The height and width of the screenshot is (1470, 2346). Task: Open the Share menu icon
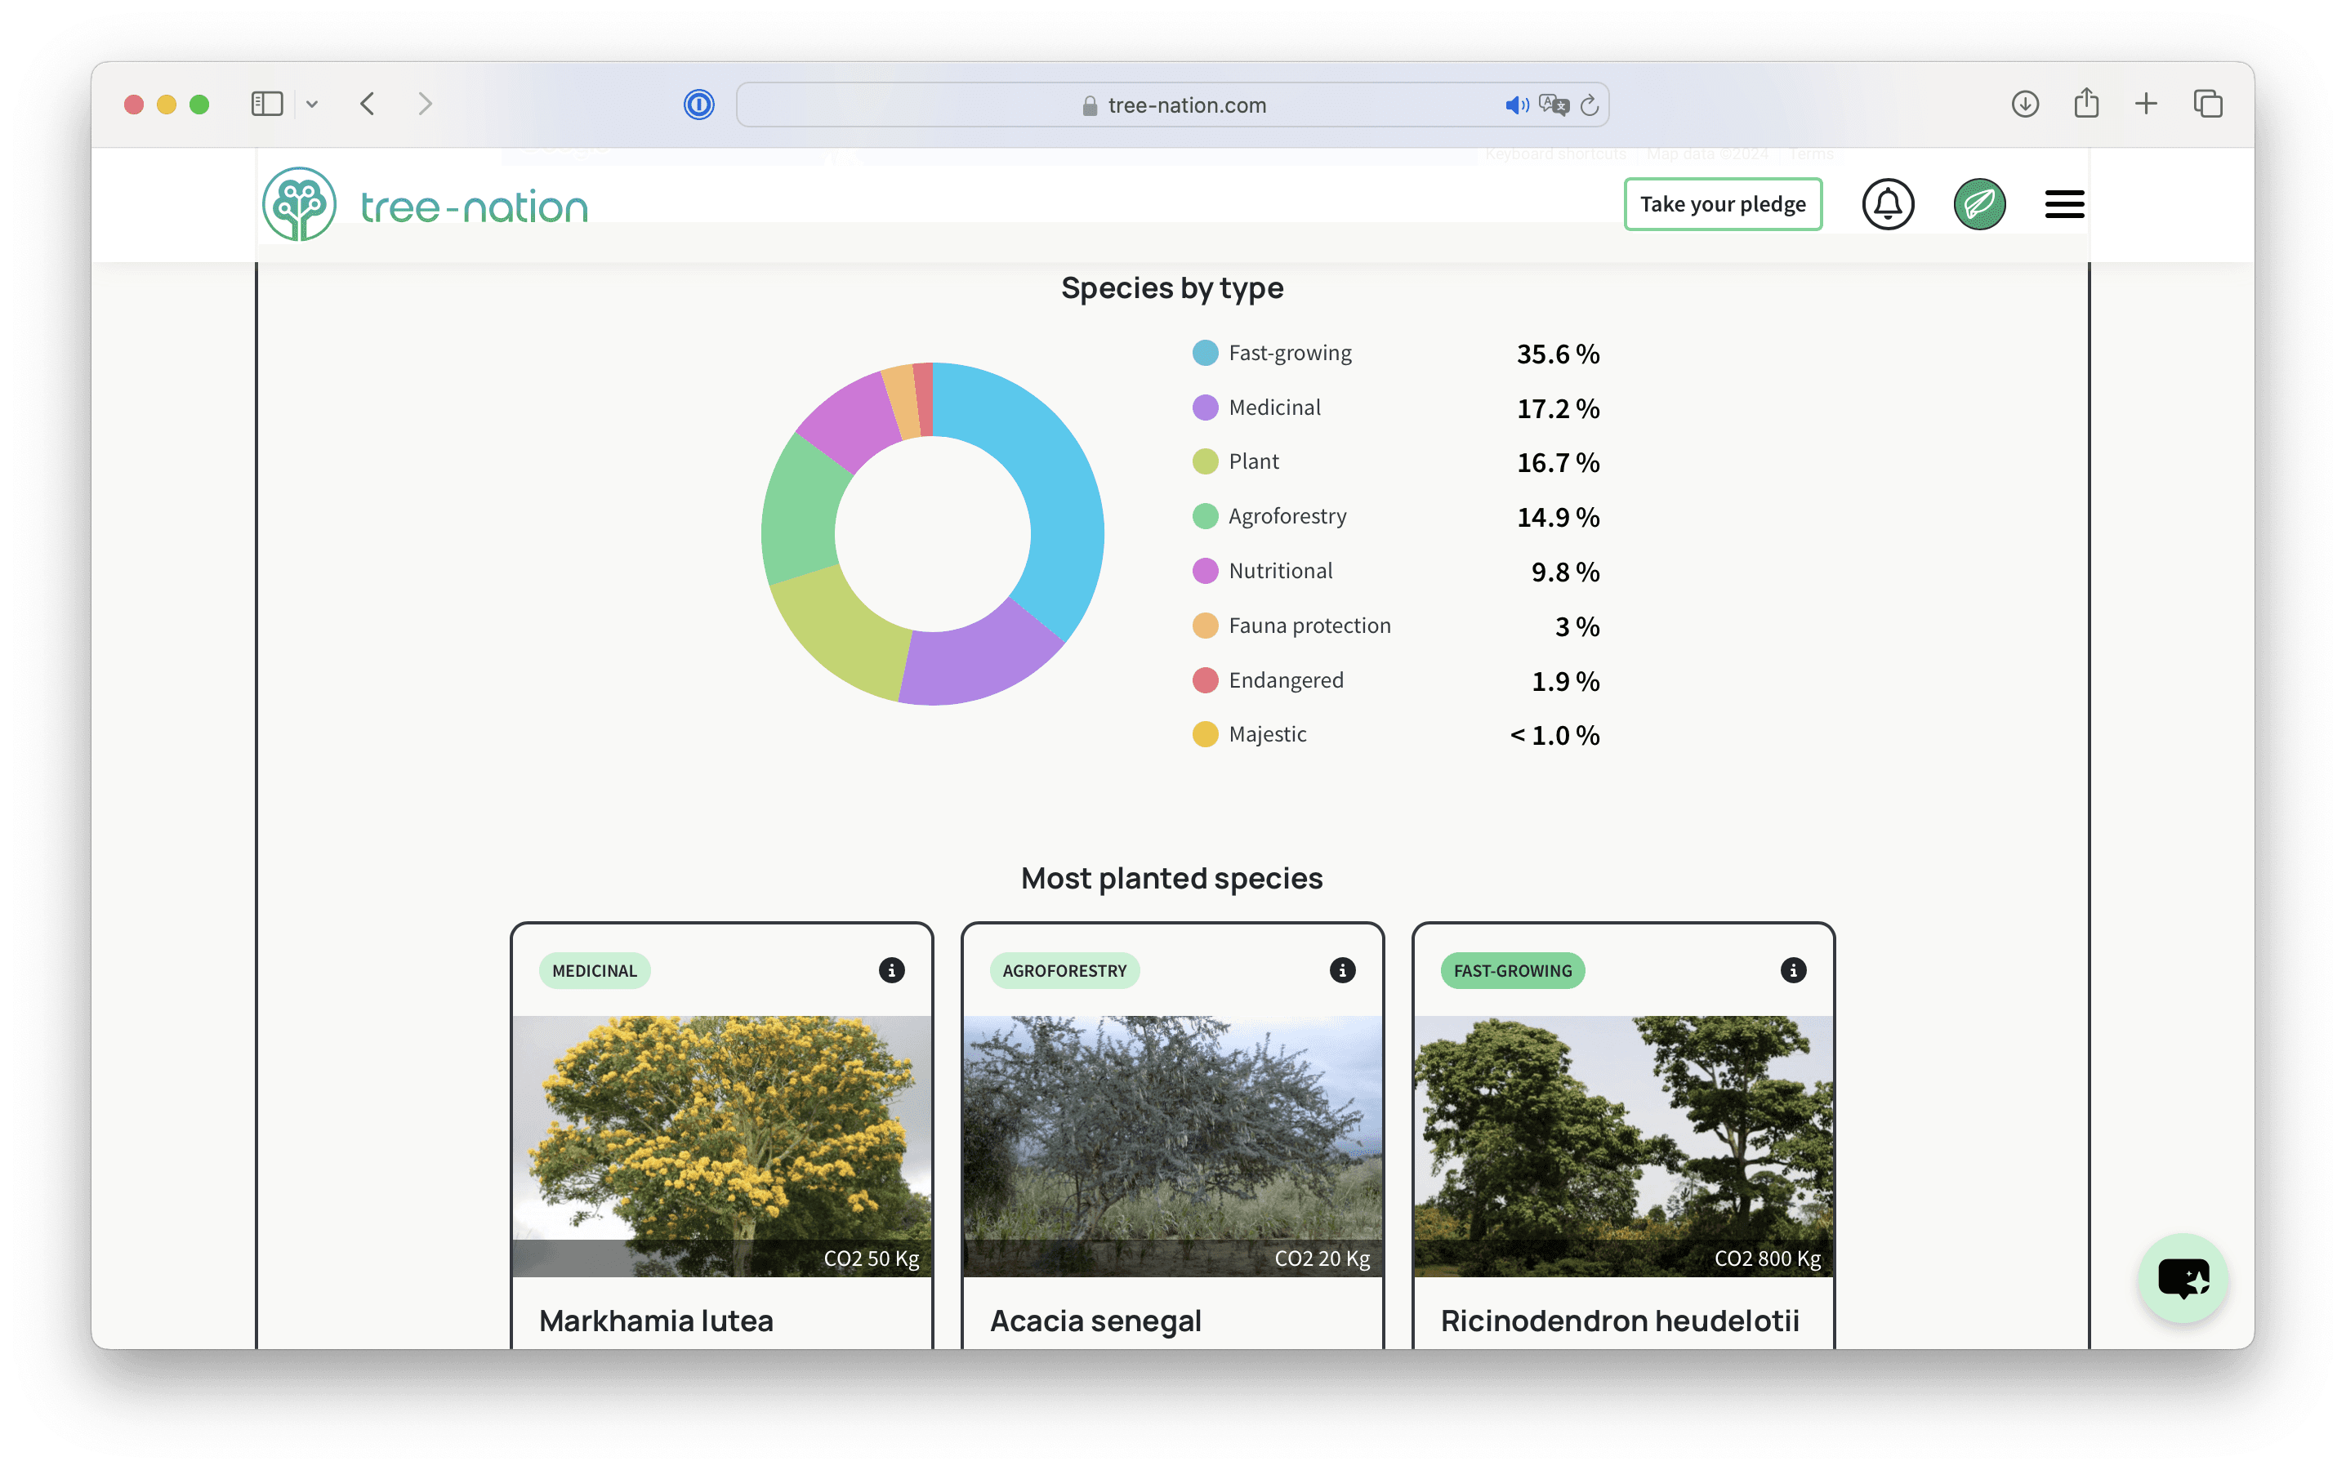point(2086,103)
